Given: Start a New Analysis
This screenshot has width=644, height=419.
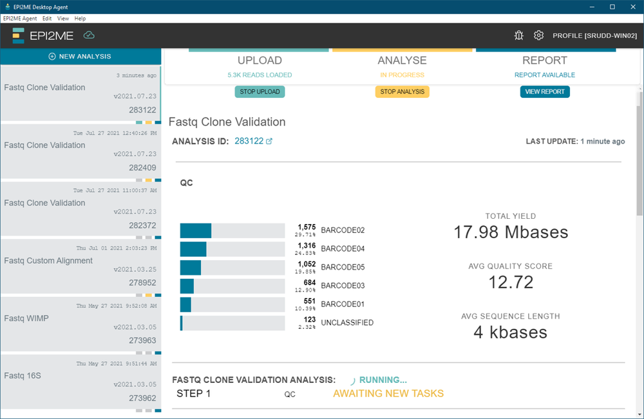Looking at the screenshot, I should tap(80, 57).
